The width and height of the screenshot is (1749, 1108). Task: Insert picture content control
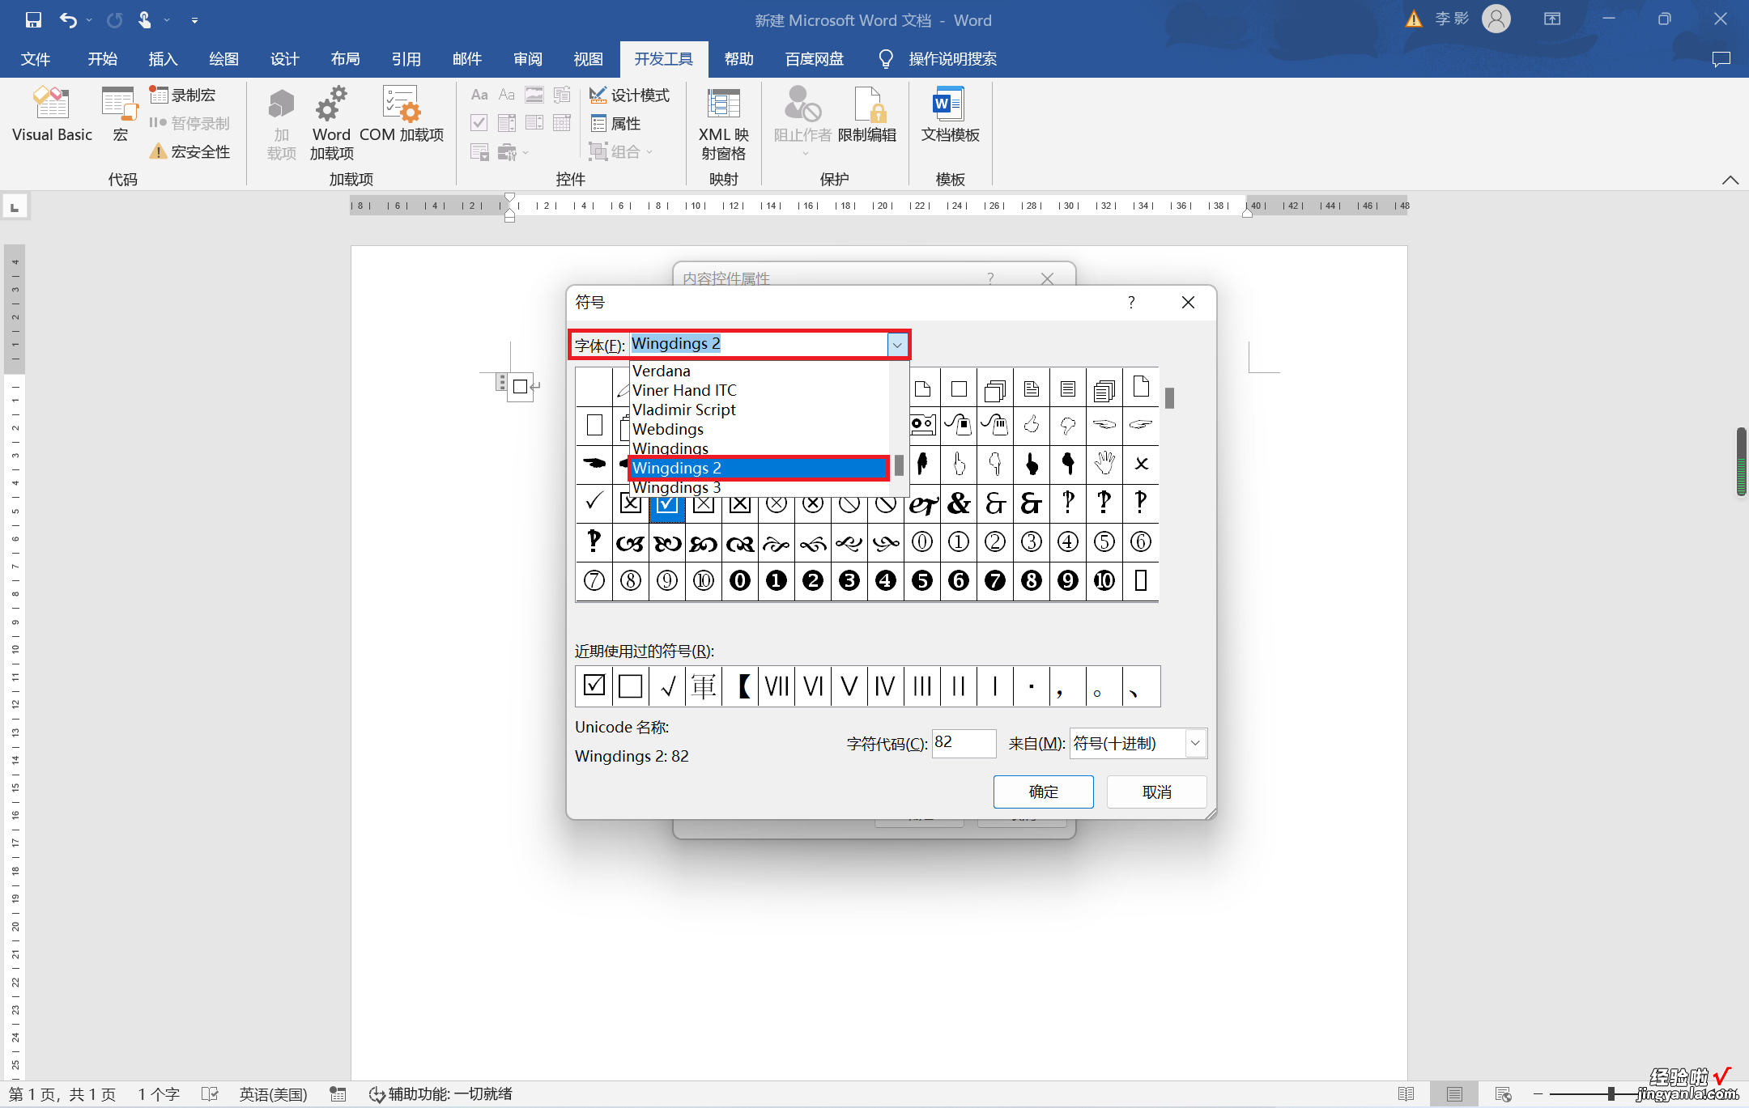click(534, 96)
